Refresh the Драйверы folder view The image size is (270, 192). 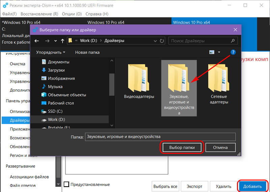click(x=162, y=41)
